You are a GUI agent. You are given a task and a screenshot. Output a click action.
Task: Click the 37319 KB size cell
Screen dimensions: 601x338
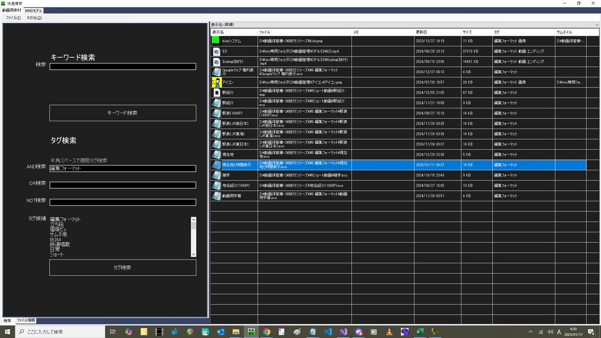477,51
